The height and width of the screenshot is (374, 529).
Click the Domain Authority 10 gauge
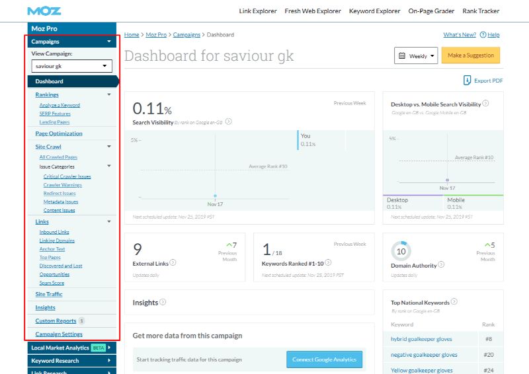[401, 251]
